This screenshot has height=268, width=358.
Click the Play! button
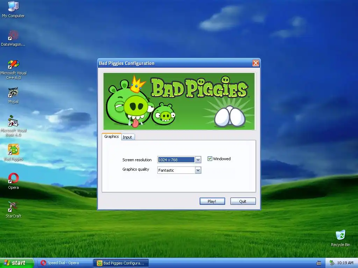(212, 201)
